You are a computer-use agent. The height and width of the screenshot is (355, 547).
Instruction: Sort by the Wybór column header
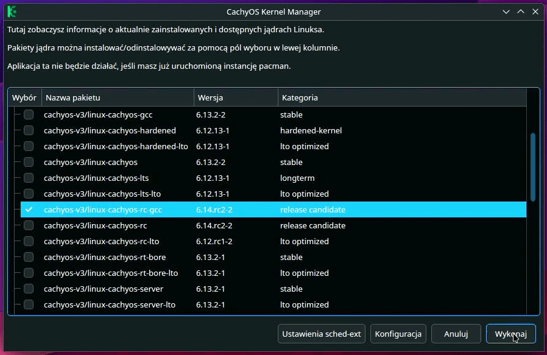pyautogui.click(x=25, y=97)
